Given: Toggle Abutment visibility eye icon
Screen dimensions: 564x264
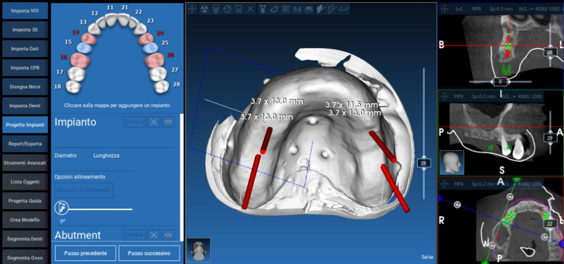Looking at the screenshot, I should tap(168, 235).
